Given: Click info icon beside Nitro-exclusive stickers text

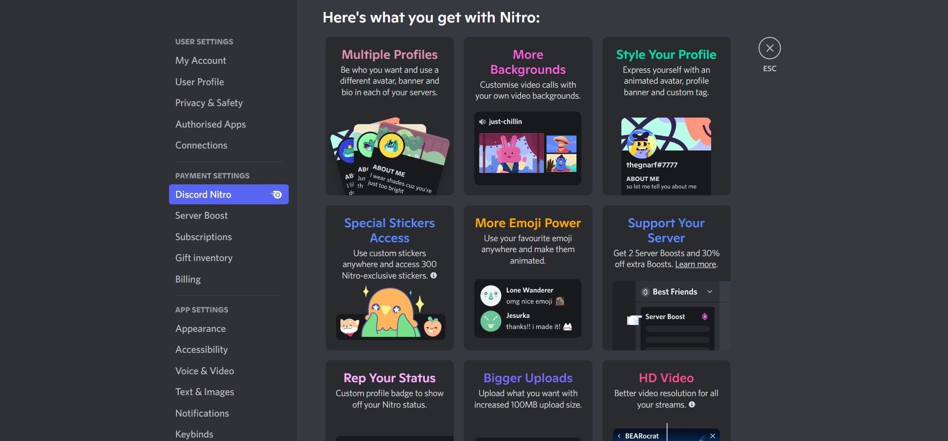Looking at the screenshot, I should tap(433, 276).
